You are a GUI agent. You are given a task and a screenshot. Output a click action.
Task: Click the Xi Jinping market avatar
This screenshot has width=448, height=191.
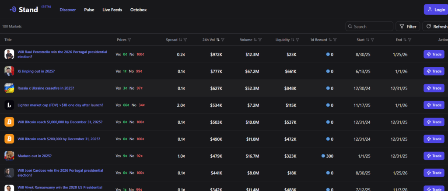point(9,71)
